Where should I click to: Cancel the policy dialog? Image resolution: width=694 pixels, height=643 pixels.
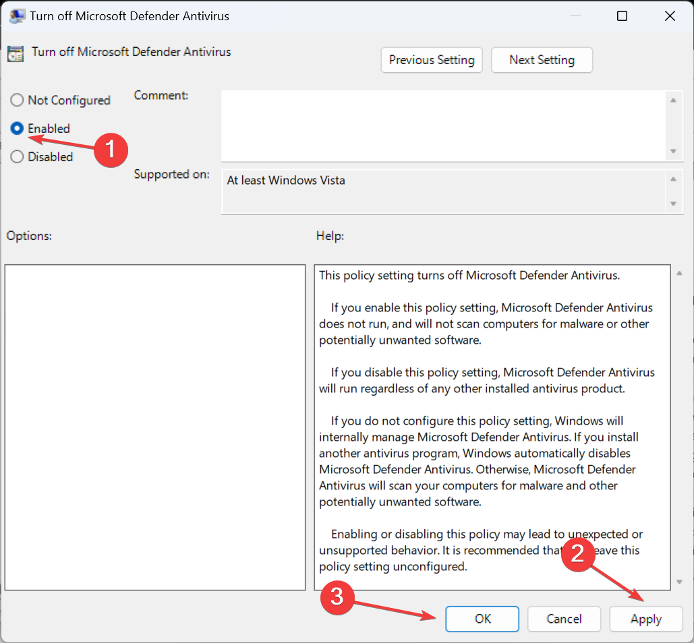[x=564, y=619]
